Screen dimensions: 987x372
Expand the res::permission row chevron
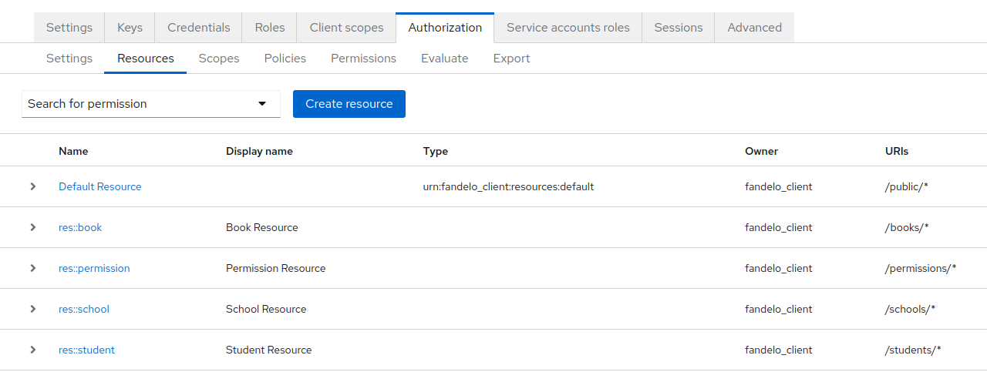coord(33,268)
